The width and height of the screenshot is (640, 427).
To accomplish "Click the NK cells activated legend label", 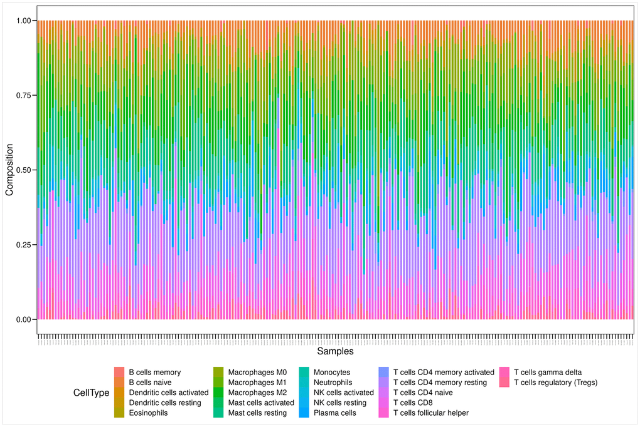I will tap(343, 393).
